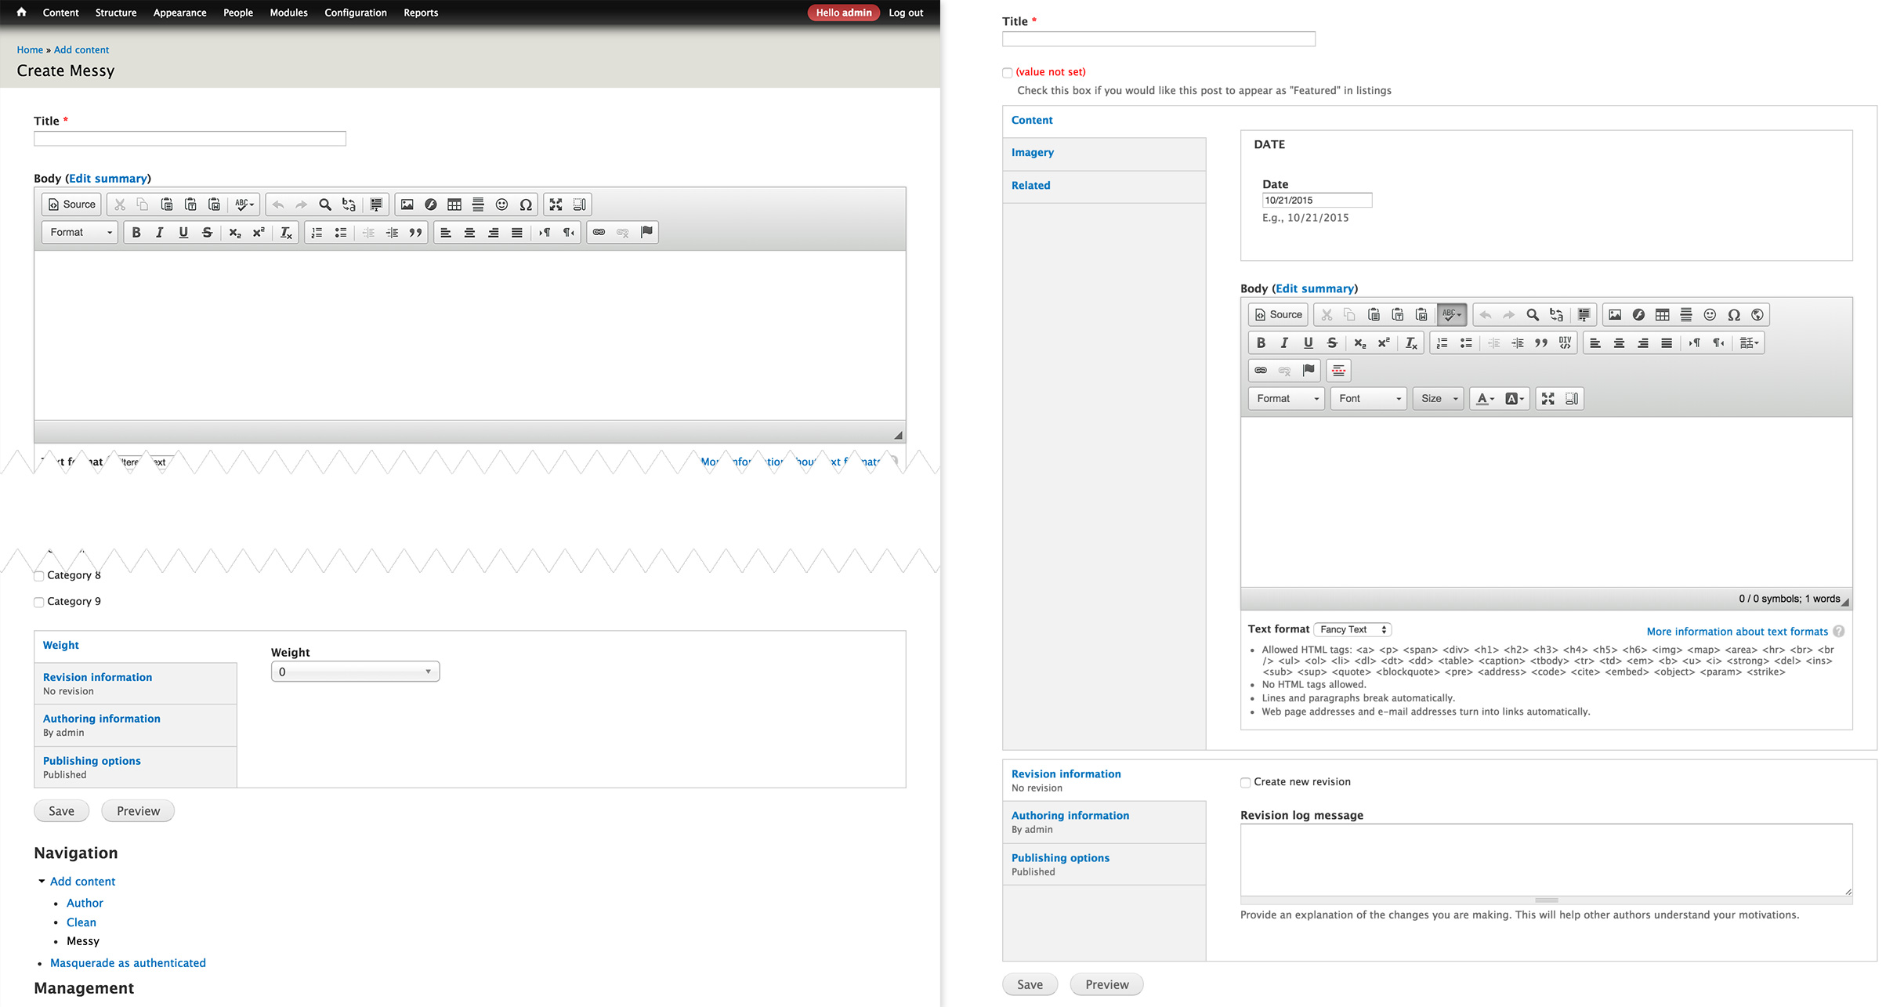Open Format dropdown in left editor
The height and width of the screenshot is (1007, 1904).
[x=81, y=233]
